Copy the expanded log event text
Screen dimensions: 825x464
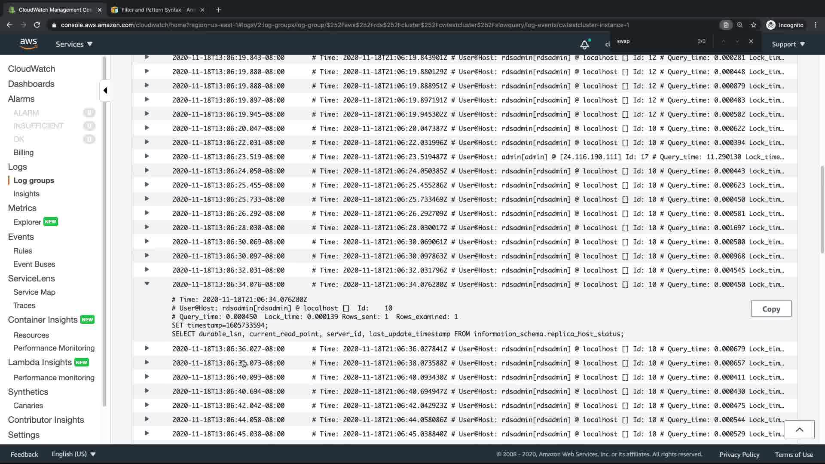(771, 309)
